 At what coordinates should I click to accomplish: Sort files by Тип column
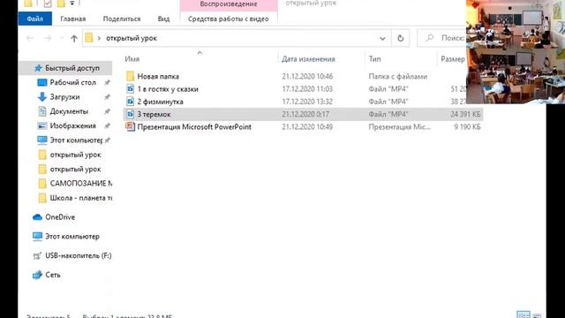[x=374, y=59]
